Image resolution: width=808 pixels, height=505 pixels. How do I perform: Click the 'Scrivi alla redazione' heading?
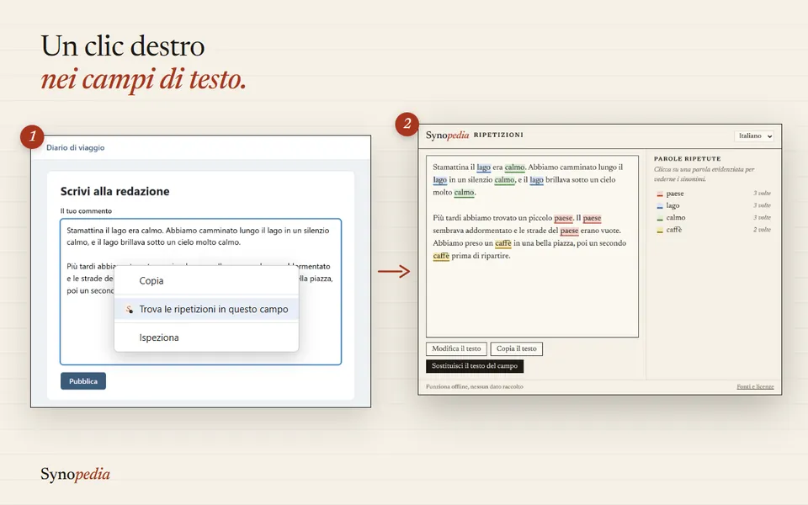pos(115,191)
